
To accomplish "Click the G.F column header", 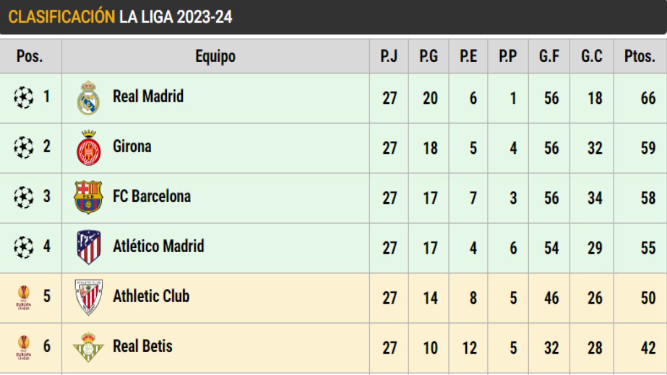I will click(x=549, y=56).
